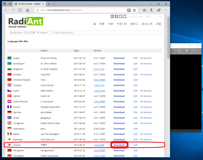Open the RadiAnt Facebook page icon
The height and width of the screenshot is (160, 203).
coord(116,16)
